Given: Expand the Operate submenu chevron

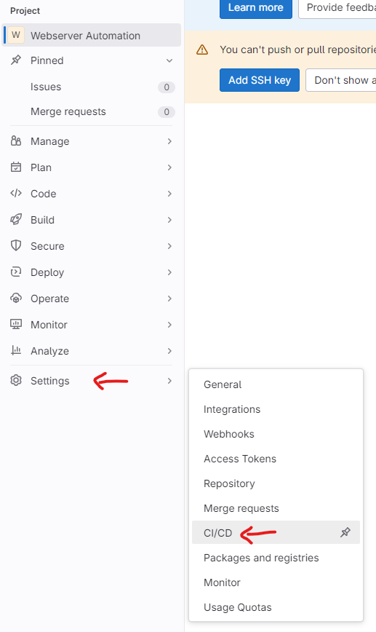Looking at the screenshot, I should click(x=169, y=299).
